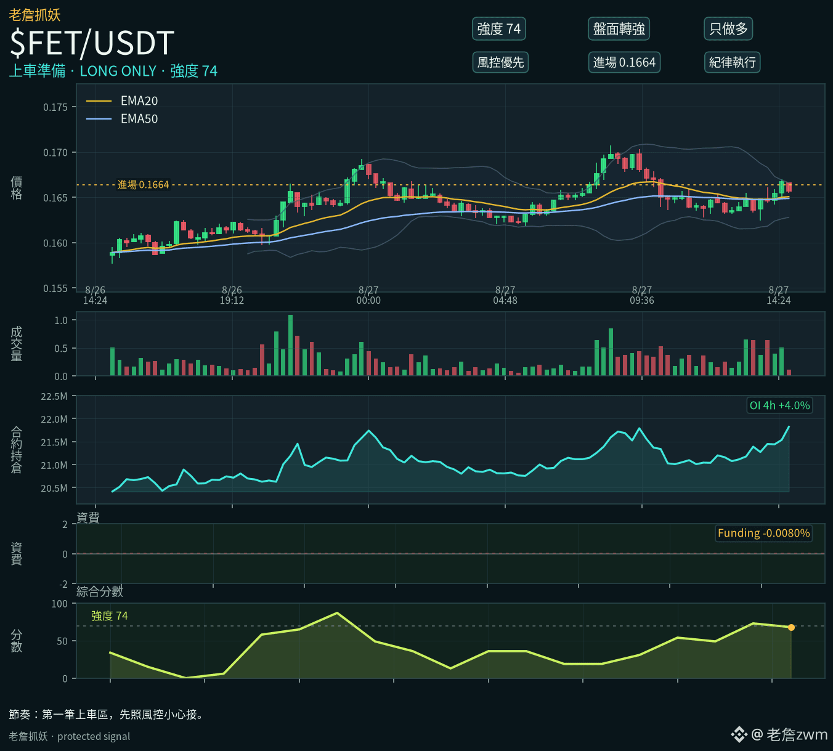Click the 0.175 price axis label
This screenshot has width=833, height=751.
point(55,107)
